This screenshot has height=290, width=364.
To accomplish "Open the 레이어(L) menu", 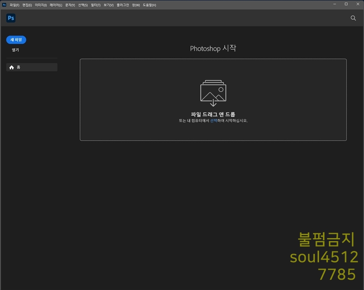I will 56,5.
